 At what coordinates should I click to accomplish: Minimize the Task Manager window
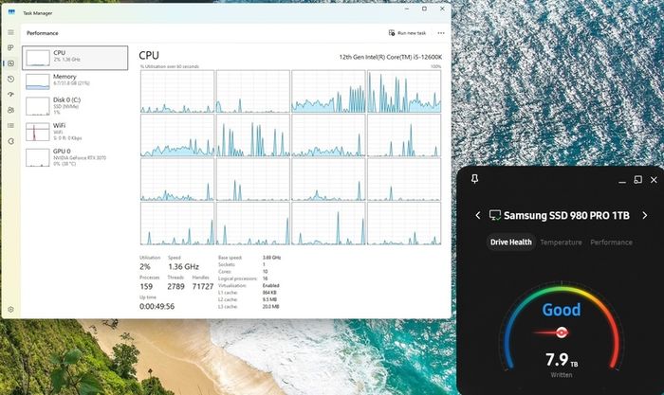coord(407,9)
